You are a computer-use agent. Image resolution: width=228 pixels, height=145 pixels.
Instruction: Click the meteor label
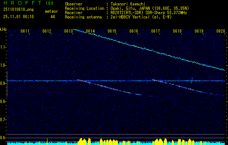pyautogui.click(x=51, y=11)
